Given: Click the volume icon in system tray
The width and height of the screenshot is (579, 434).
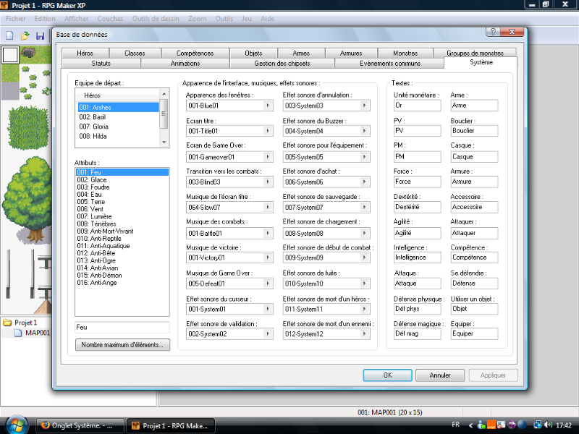Looking at the screenshot, I should point(549,425).
